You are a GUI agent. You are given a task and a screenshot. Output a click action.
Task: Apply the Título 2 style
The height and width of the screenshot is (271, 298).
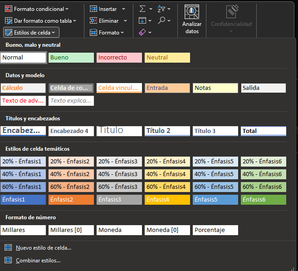(x=167, y=131)
